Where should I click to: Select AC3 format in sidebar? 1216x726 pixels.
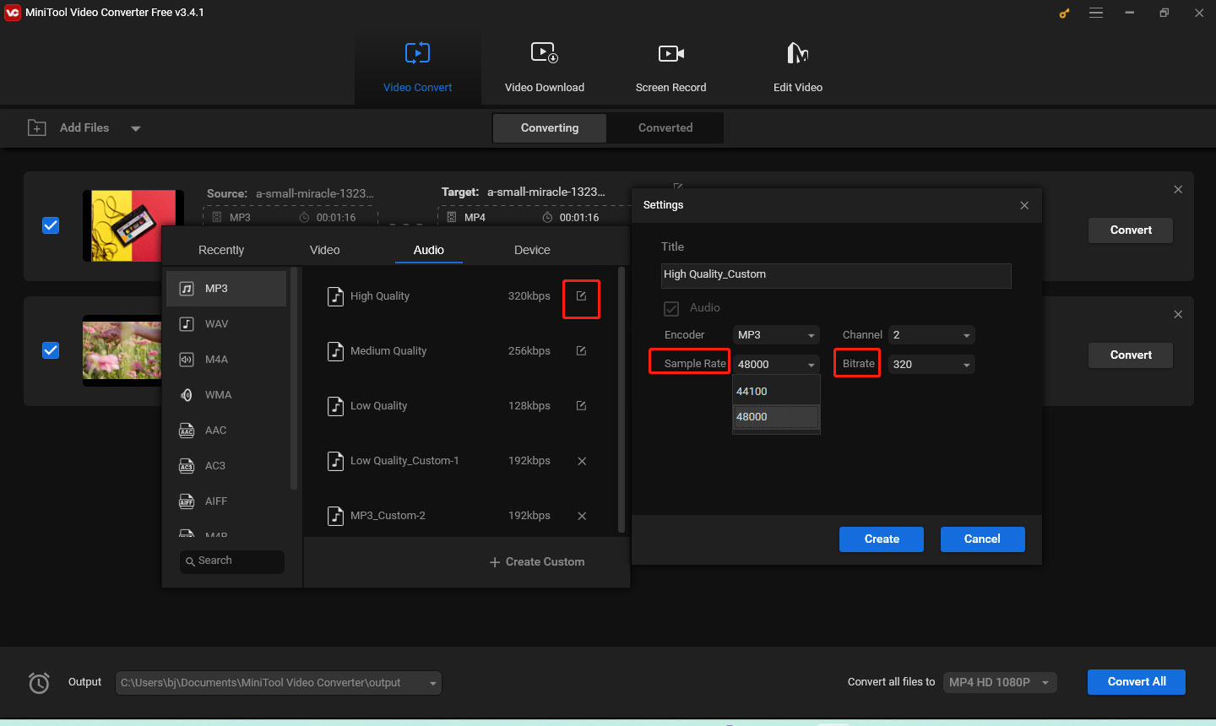[226, 466]
